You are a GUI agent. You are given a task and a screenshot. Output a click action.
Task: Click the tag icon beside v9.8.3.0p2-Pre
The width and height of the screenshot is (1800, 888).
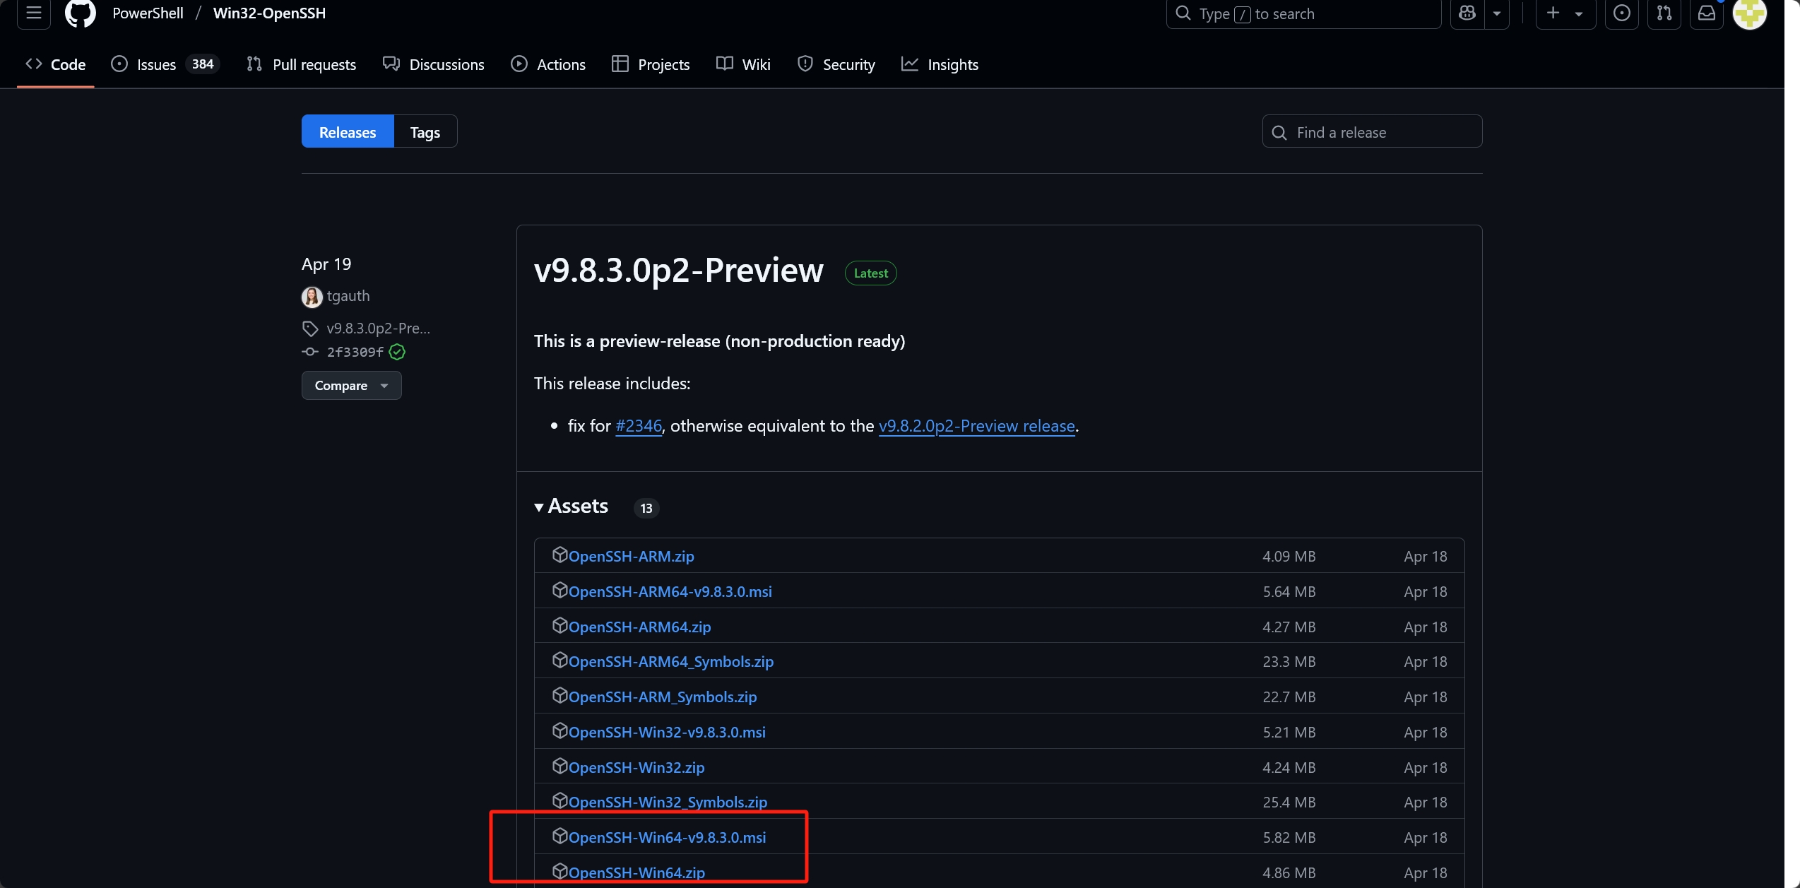coord(311,328)
